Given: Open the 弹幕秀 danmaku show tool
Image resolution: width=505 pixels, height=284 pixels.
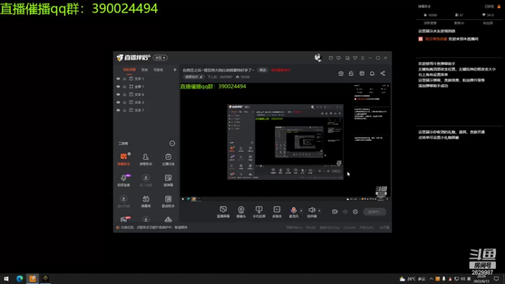Looking at the screenshot, I should pyautogui.click(x=146, y=201).
